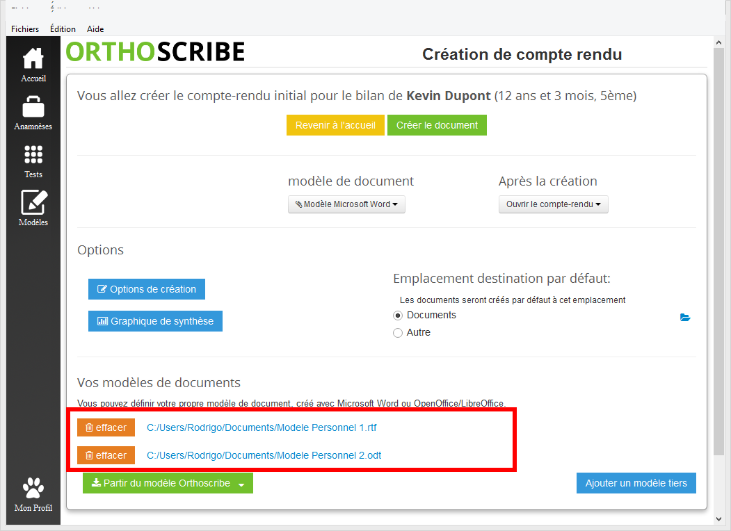Screen dimensions: 731x531
Task: Expand the Modèle Microsoft Word dropdown
Action: (x=346, y=204)
